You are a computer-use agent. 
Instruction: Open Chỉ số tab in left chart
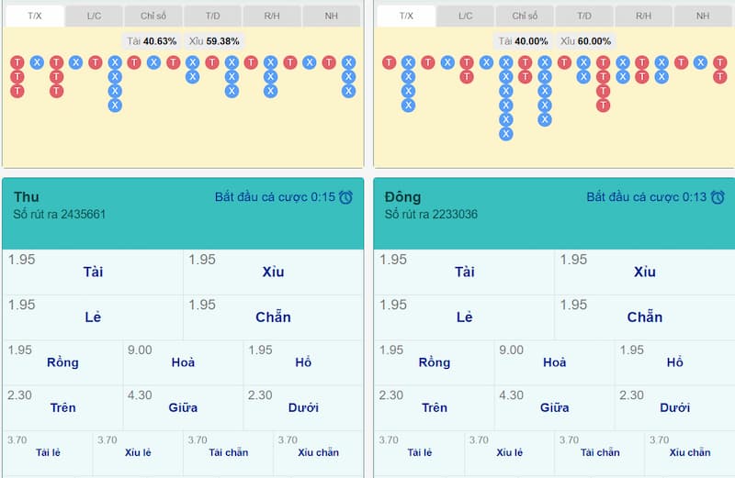click(153, 16)
